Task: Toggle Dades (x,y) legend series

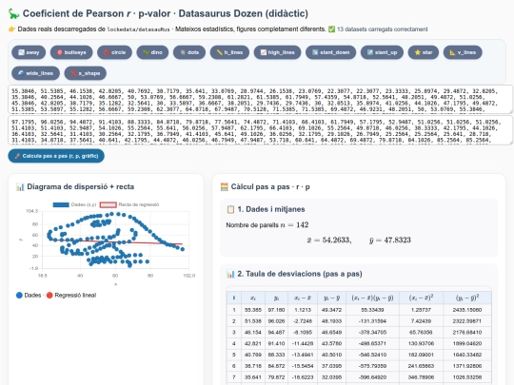Action: coord(74,204)
